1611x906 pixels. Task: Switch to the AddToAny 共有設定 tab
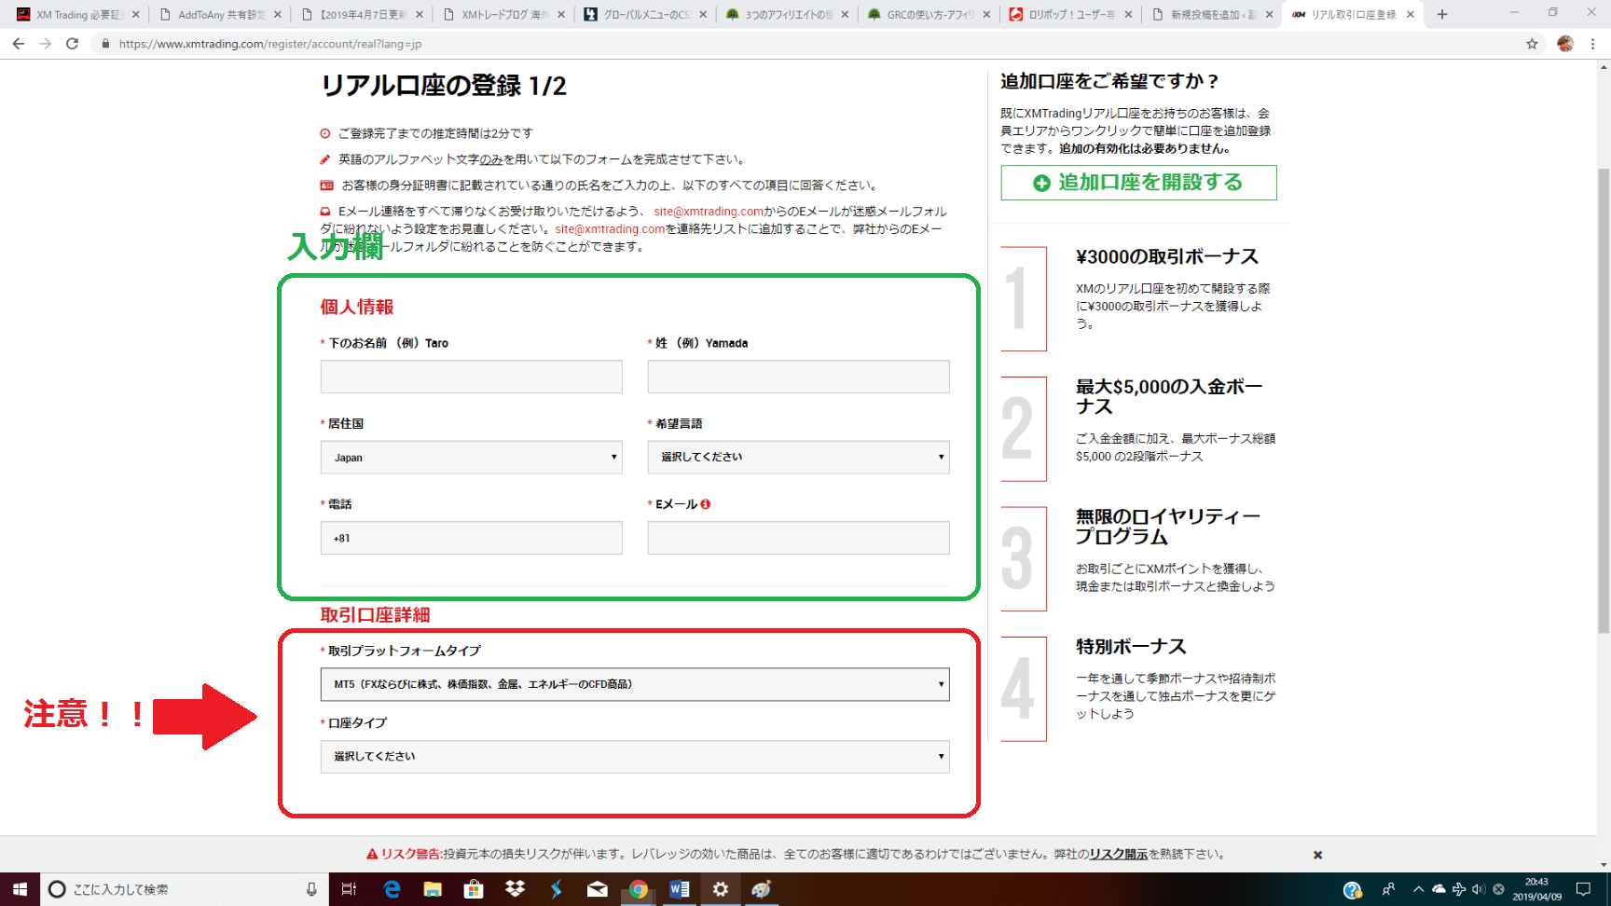click(x=219, y=15)
